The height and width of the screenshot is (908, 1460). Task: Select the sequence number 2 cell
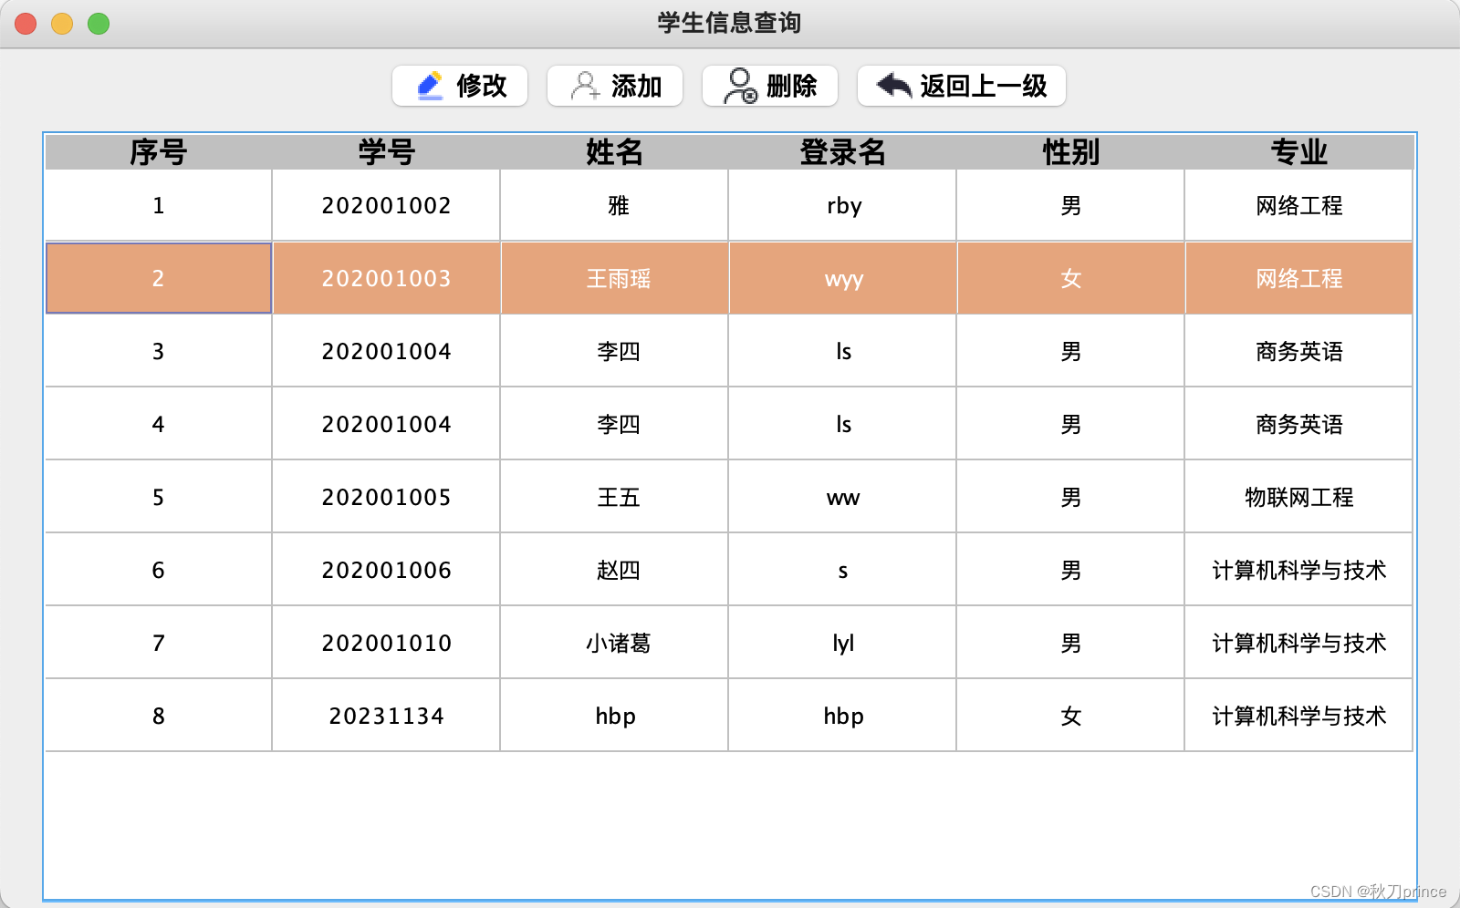click(x=159, y=278)
